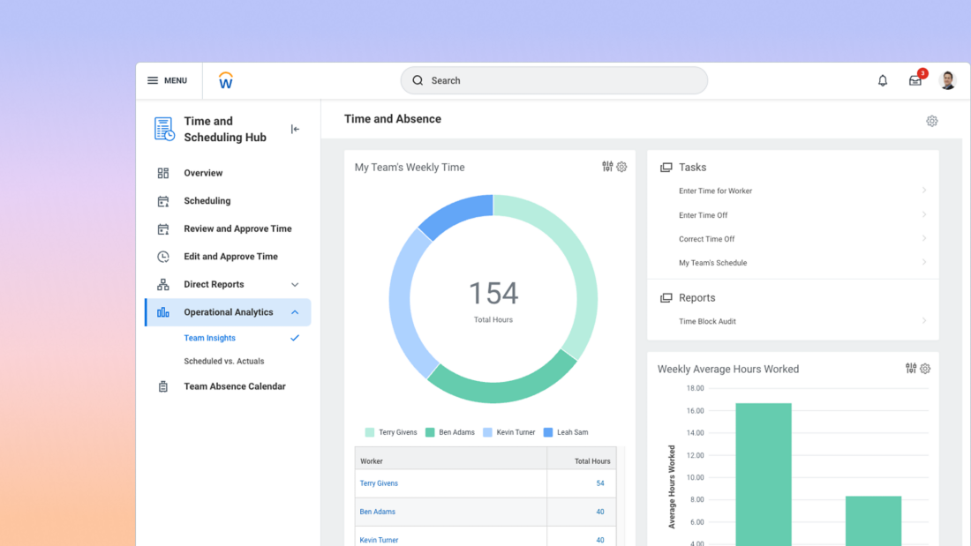971x546 pixels.
Task: Open Time and Absence page settings gear
Action: (x=931, y=121)
